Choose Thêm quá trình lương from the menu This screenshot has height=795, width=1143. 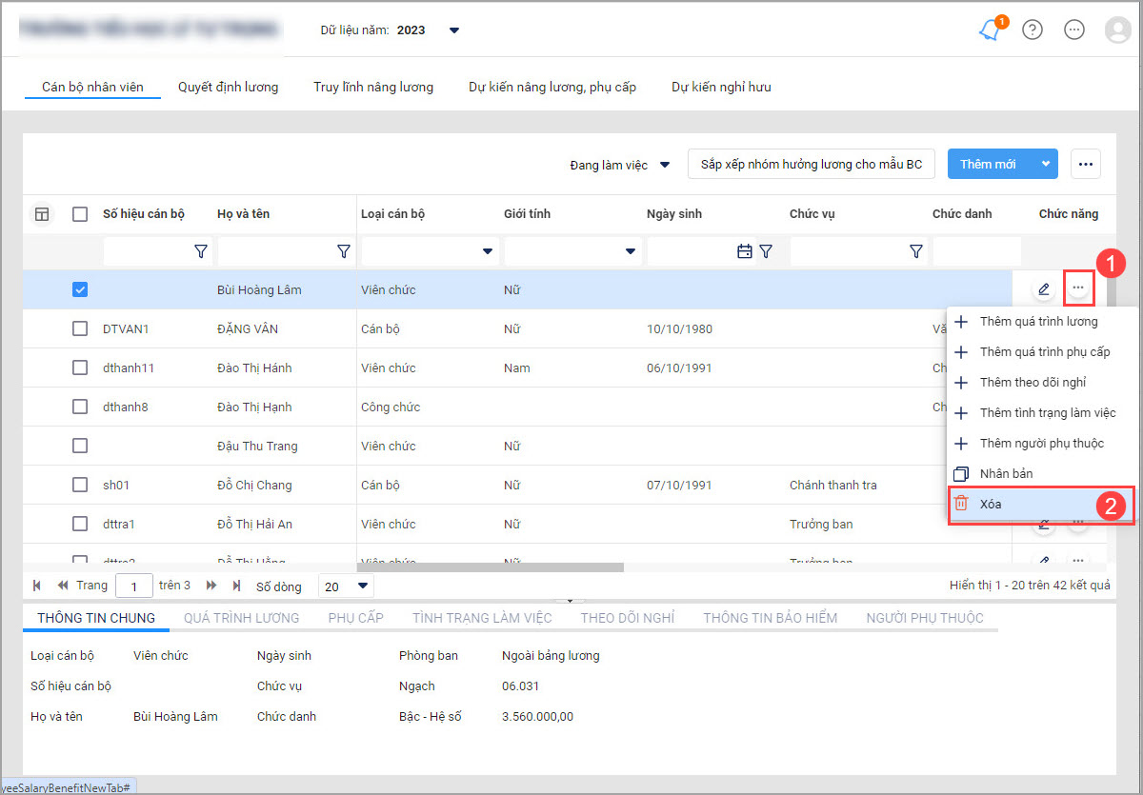click(x=1038, y=322)
